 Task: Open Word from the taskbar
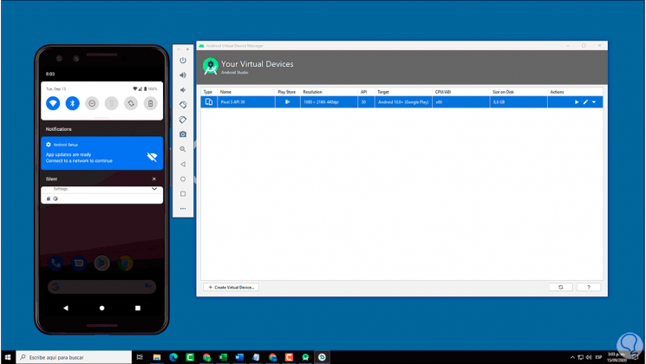click(239, 357)
